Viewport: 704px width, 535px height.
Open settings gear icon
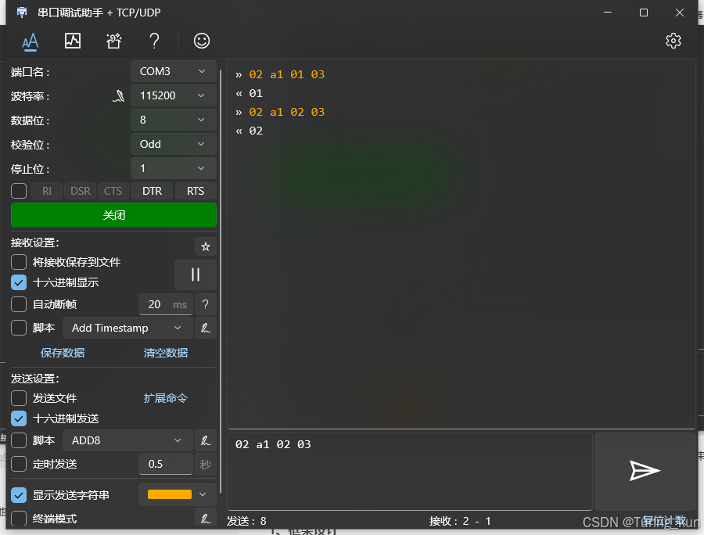click(x=673, y=41)
